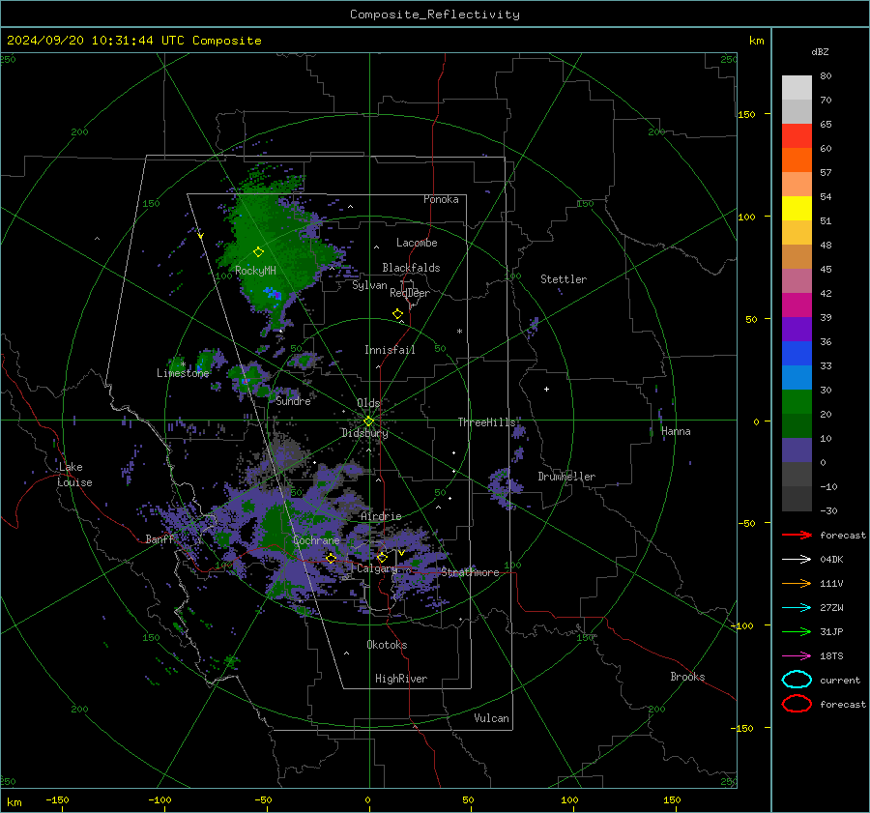Click the Lake Louise label
The width and height of the screenshot is (870, 813).
pos(74,475)
